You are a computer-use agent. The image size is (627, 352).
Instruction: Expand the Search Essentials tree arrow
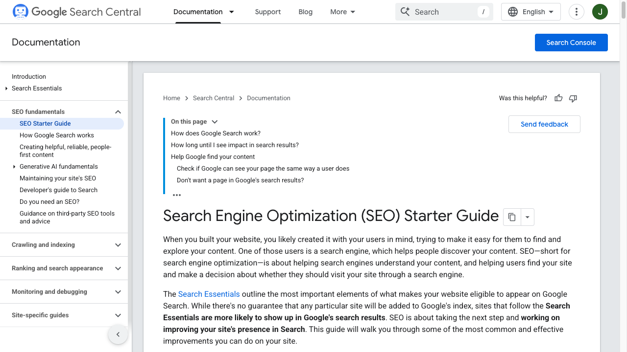click(x=6, y=88)
